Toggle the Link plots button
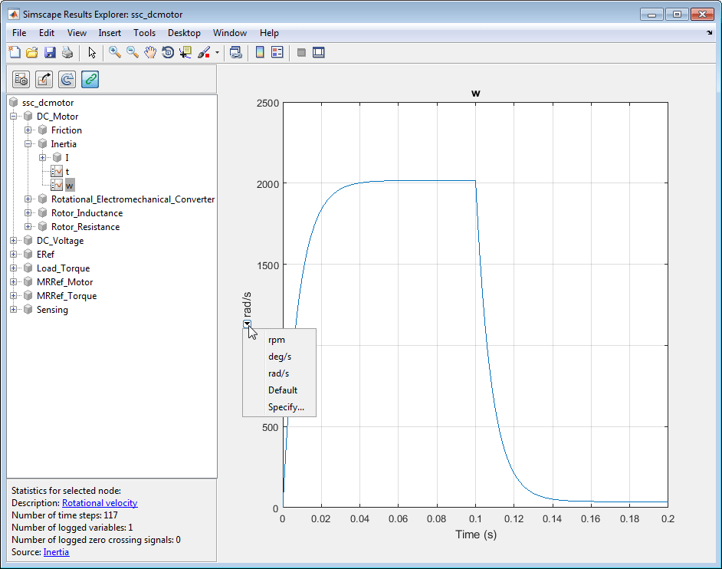 [x=90, y=79]
